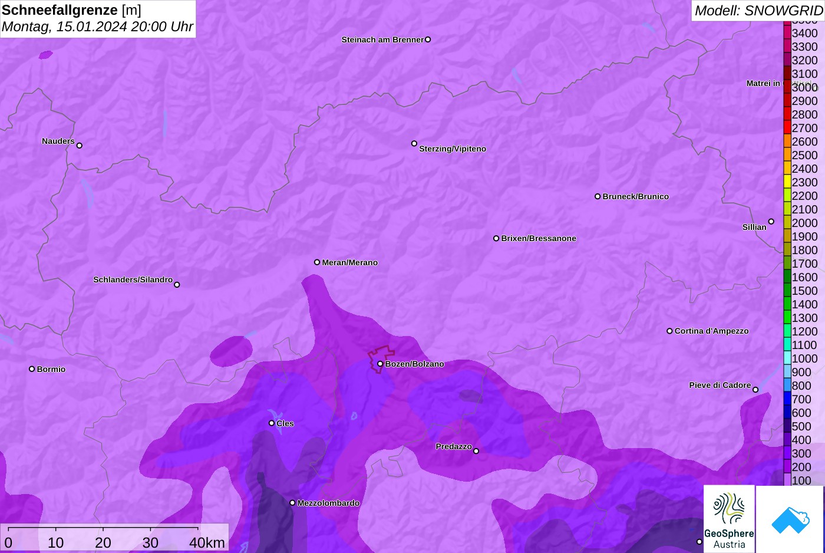Click the Cortina d'Ampezzo marker dot
Image resolution: width=825 pixels, height=553 pixels.
pyautogui.click(x=669, y=331)
